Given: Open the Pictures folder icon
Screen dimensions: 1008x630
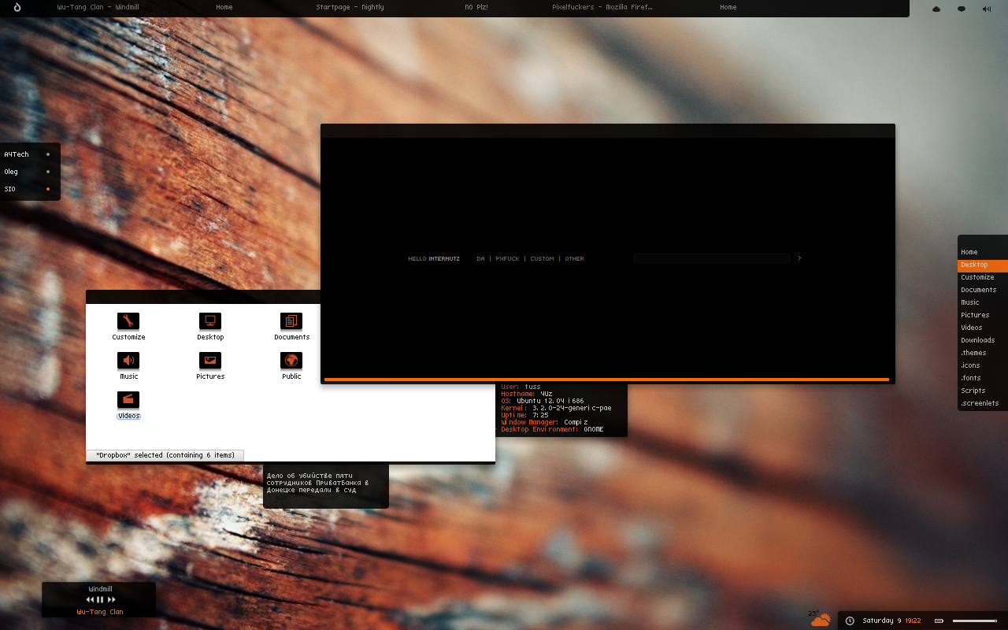Looking at the screenshot, I should [x=210, y=361].
